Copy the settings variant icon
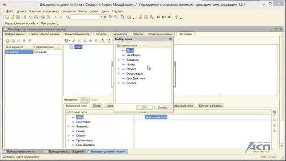Viewport: 286px width, 161px height. click(x=13, y=41)
